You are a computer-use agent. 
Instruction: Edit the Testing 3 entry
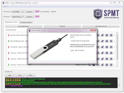[107, 59]
